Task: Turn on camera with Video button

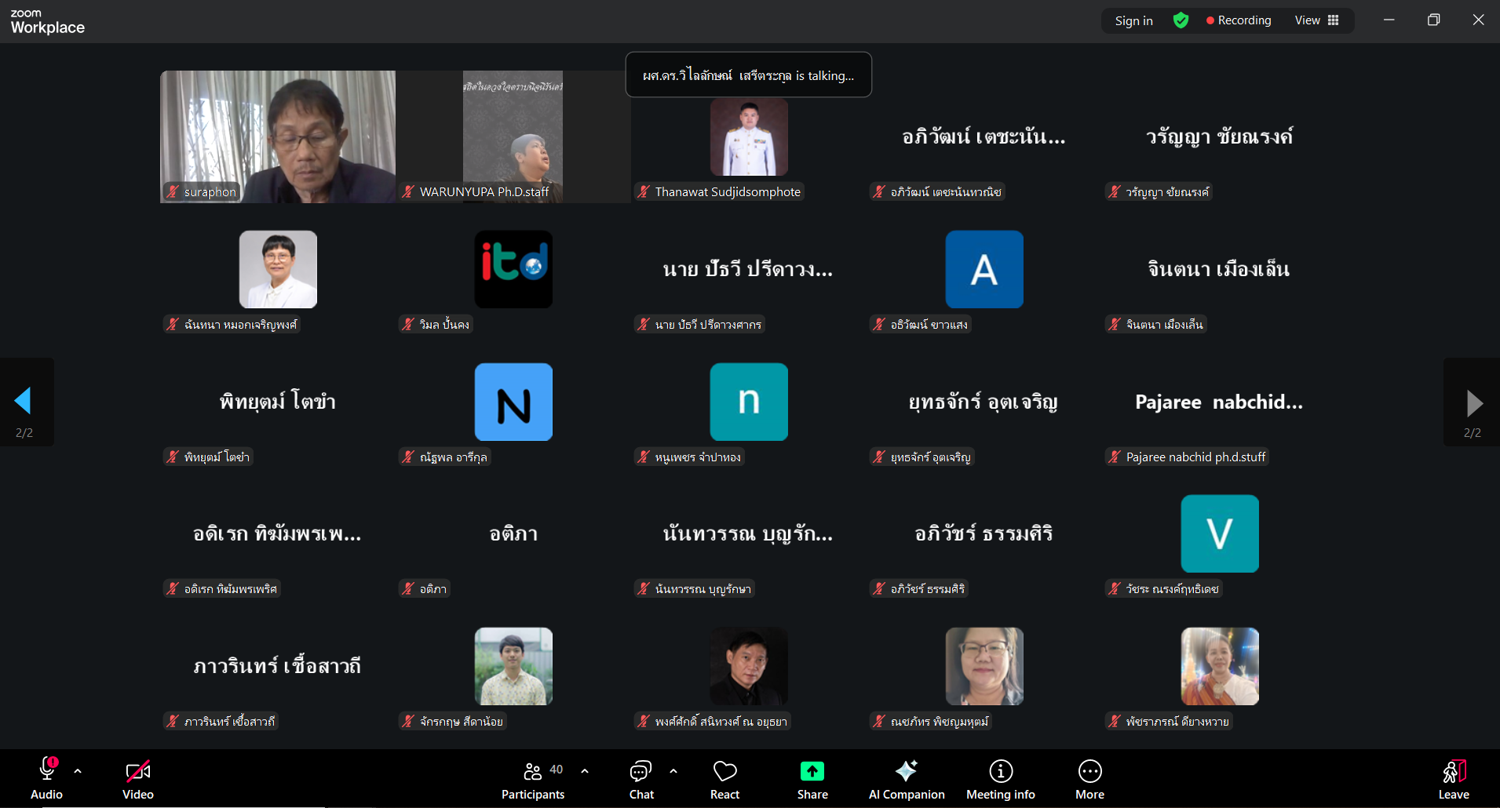Action: click(138, 780)
